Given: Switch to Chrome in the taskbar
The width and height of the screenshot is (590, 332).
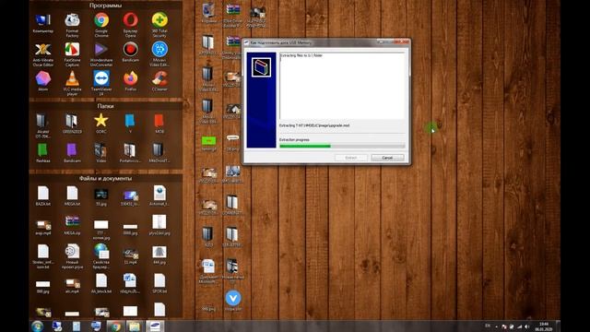Looking at the screenshot, I should pos(115,326).
